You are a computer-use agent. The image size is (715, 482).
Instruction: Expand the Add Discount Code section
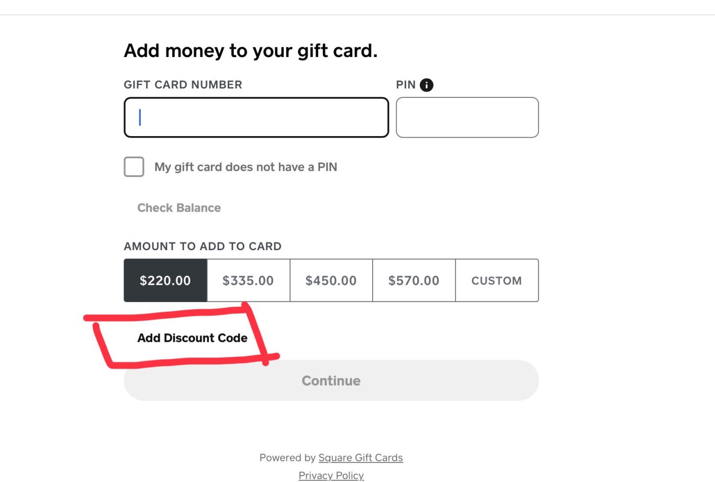[x=192, y=338]
